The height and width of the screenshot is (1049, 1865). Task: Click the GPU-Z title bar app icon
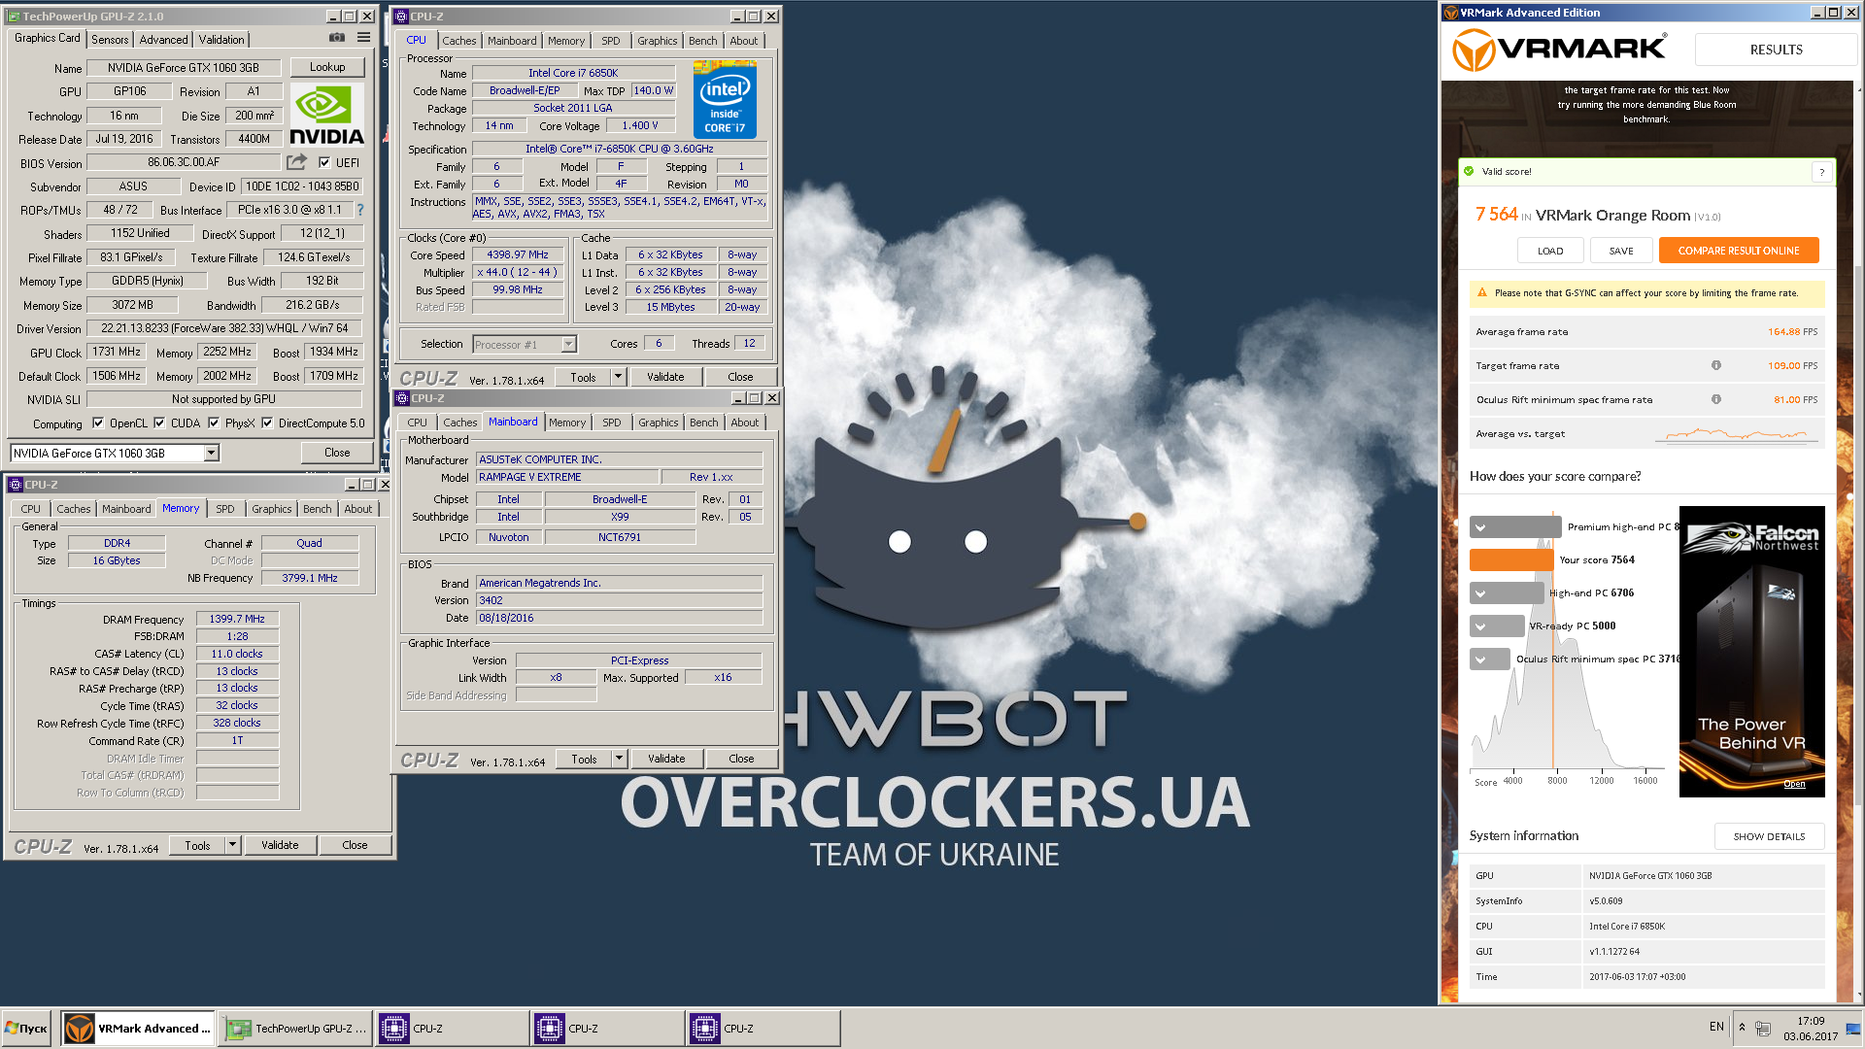tap(14, 16)
